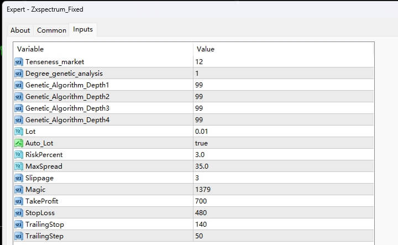This screenshot has height=245, width=398.
Task: Toggle the Auto_Lot true value
Action: [x=201, y=143]
